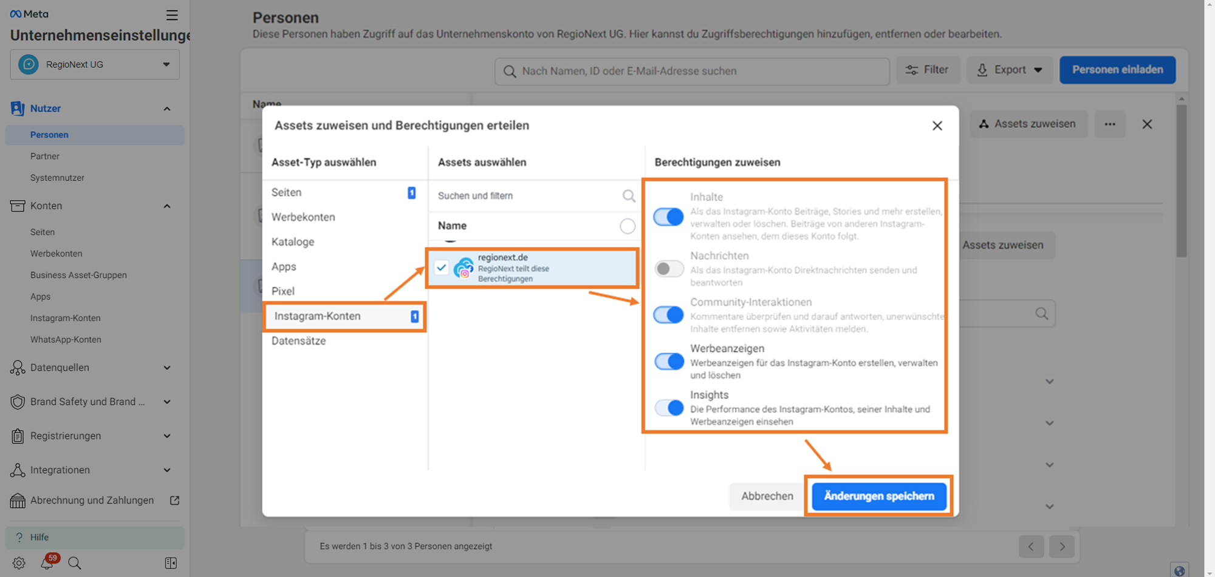Close the person details panel
1215x577 pixels.
(1147, 124)
